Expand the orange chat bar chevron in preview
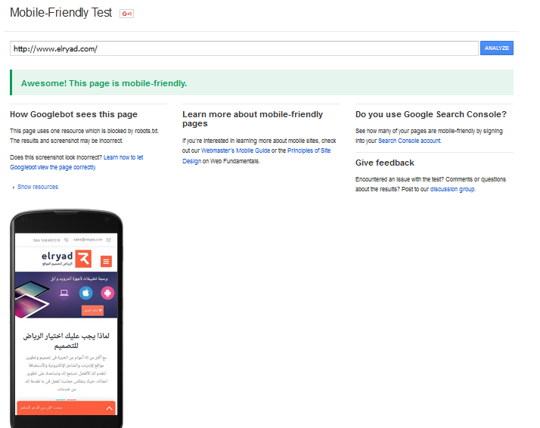This screenshot has height=428, width=540. [109, 408]
